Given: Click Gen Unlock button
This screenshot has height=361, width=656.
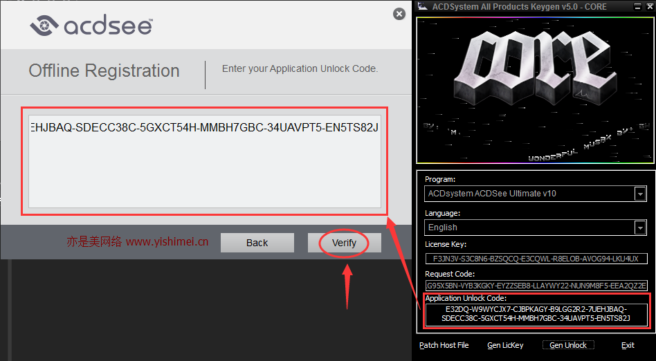Looking at the screenshot, I should click(568, 345).
